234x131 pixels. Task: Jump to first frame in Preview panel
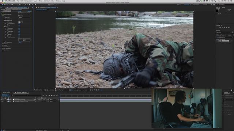220,28
